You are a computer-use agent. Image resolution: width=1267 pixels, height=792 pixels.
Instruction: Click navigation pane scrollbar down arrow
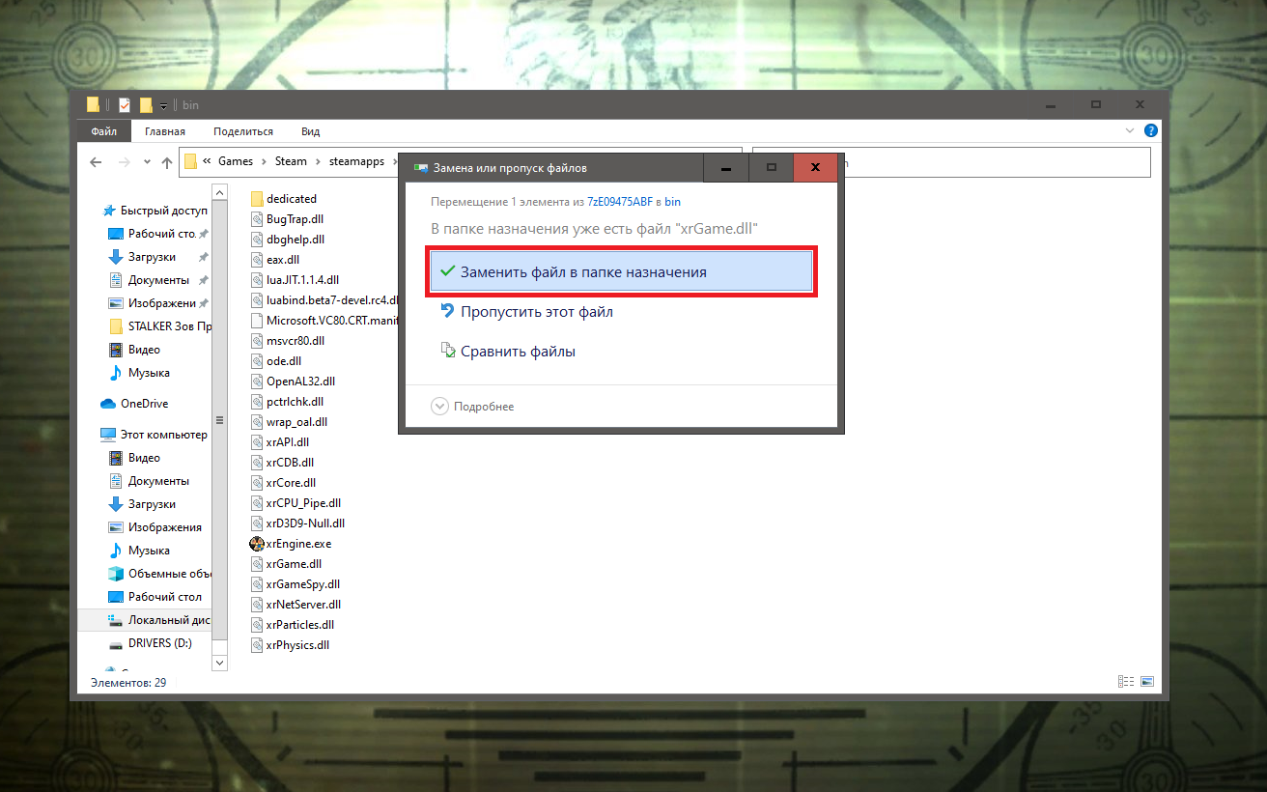[x=219, y=663]
